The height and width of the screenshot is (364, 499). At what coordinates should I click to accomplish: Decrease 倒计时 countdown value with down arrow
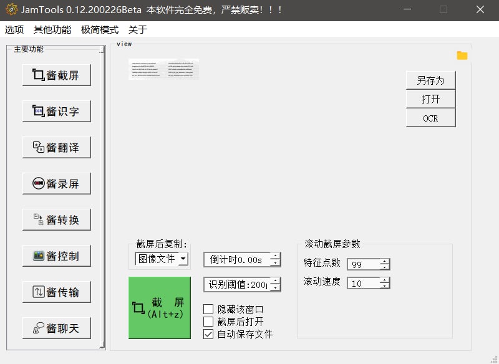pos(275,262)
